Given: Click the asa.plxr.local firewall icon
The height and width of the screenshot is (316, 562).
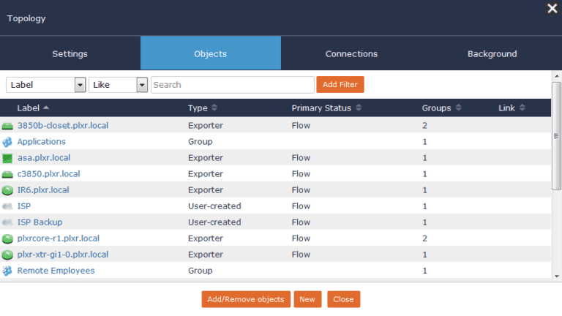Looking at the screenshot, I should [8, 158].
